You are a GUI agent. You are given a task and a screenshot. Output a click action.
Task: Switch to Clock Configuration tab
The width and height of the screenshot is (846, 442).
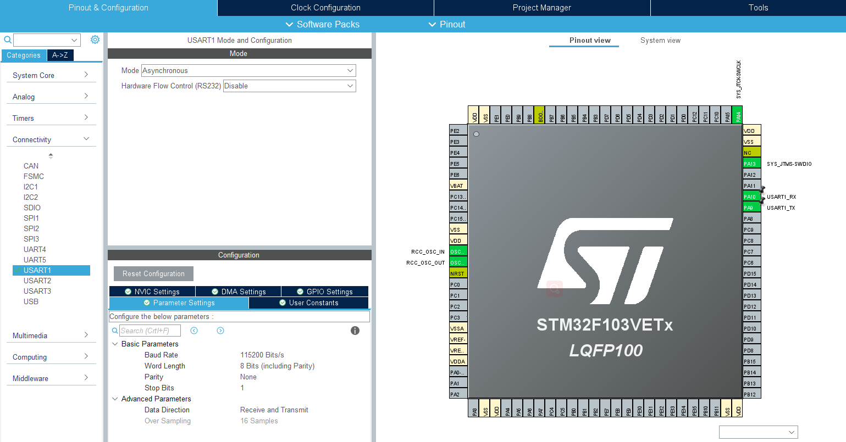pos(325,8)
